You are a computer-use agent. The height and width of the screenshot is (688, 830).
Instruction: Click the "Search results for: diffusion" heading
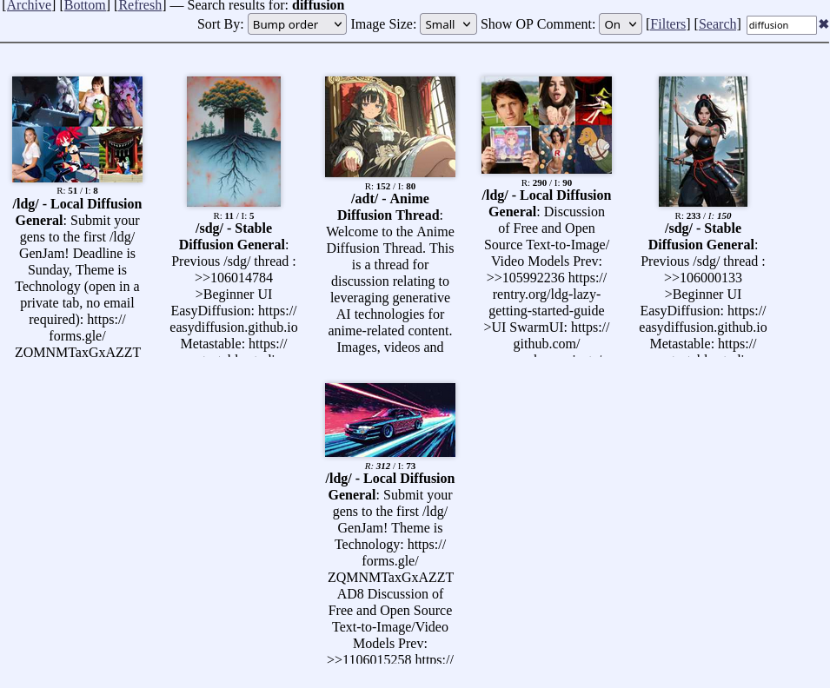pyautogui.click(x=266, y=6)
